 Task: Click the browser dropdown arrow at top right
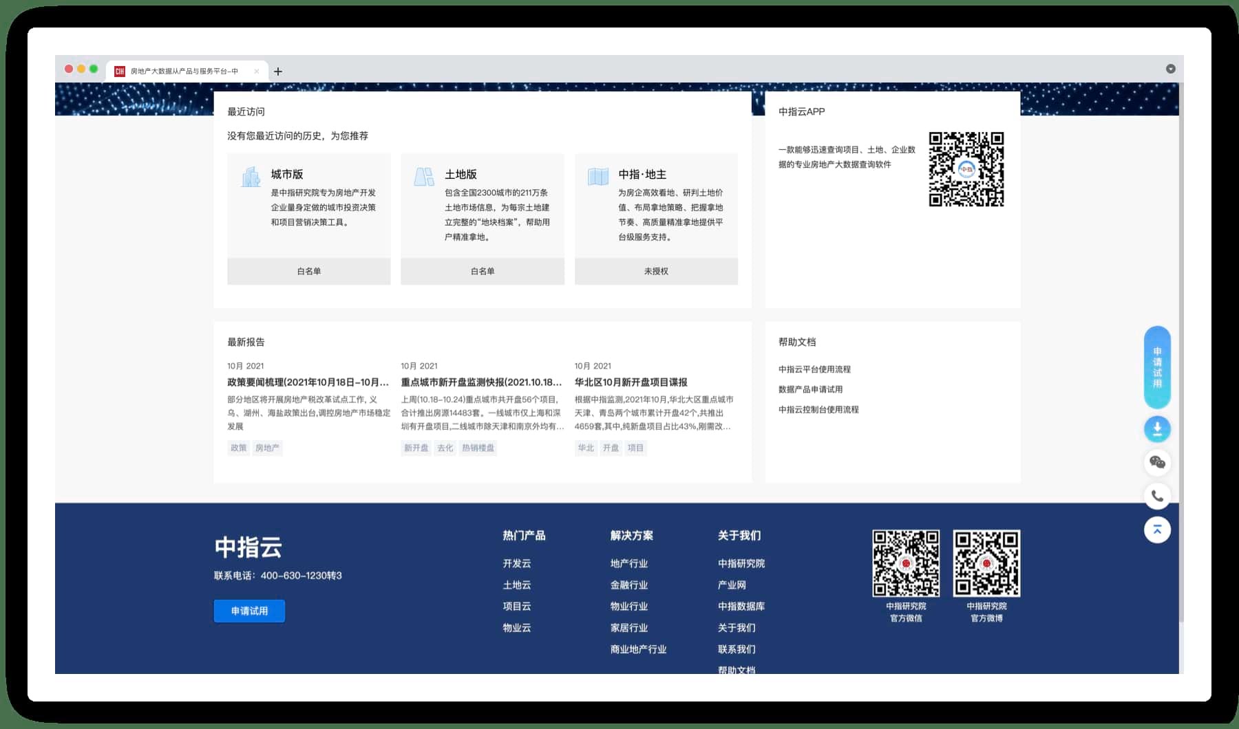1170,69
